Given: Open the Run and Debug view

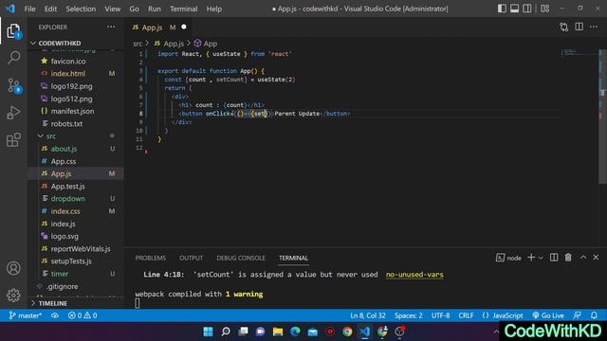Looking at the screenshot, I should click(x=13, y=113).
